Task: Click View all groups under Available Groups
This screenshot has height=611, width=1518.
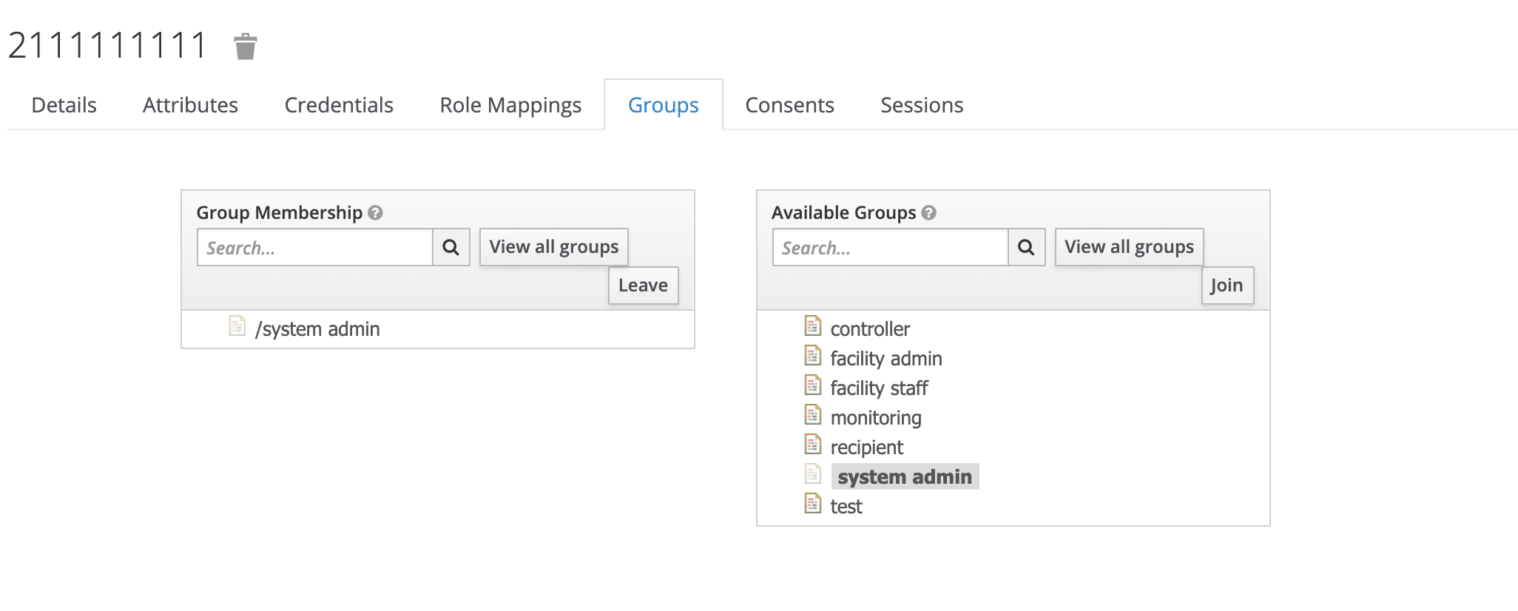Action: [1129, 247]
